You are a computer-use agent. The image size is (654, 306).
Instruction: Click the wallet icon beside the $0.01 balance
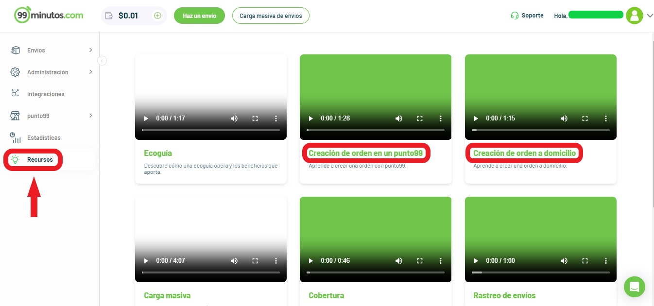[x=109, y=16]
